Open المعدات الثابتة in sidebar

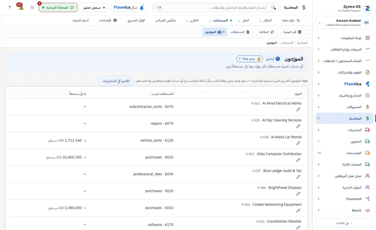(344, 164)
